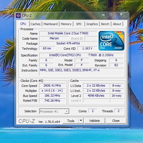Click the Code Name value Merom
The width and height of the screenshot is (143, 143).
54,38
